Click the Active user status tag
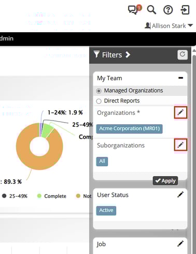The image size is (196, 254). pos(106,210)
